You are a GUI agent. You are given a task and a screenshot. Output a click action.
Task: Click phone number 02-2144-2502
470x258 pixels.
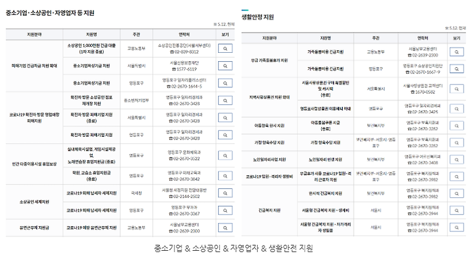(x=184, y=196)
